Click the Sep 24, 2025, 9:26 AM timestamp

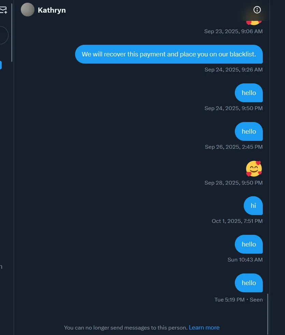pos(233,70)
